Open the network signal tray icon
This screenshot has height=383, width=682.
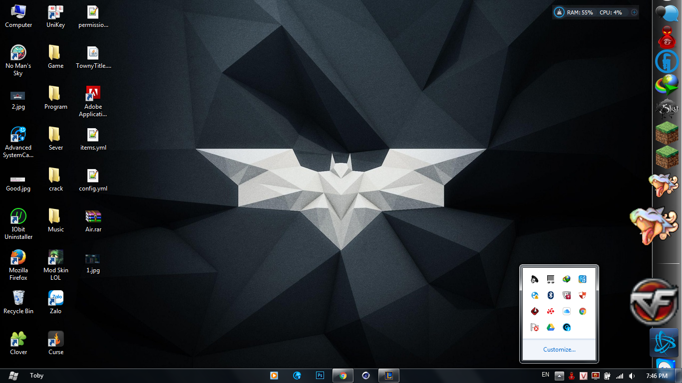click(x=620, y=376)
